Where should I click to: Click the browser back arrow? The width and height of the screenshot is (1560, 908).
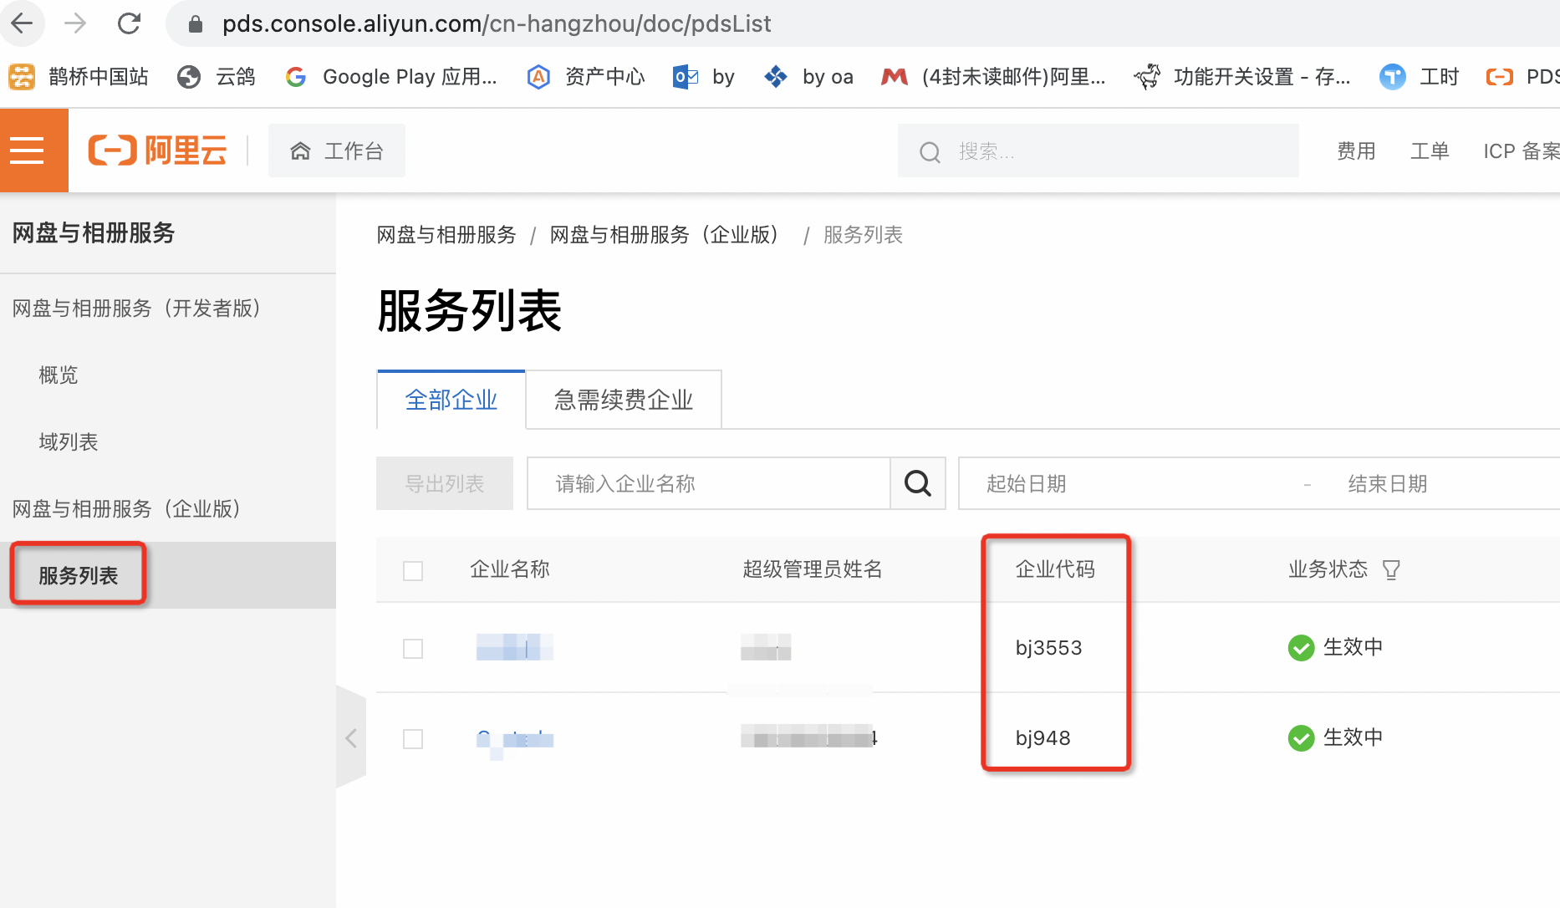pyautogui.click(x=23, y=23)
